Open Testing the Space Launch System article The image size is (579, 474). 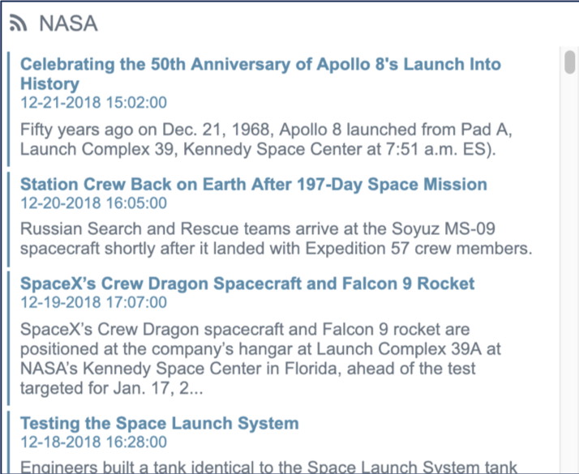[x=159, y=423]
